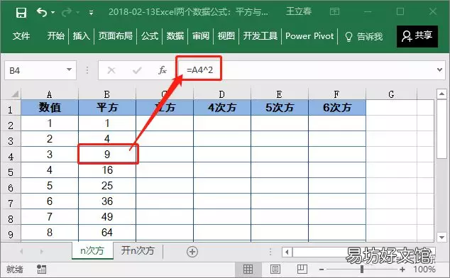Image resolution: width=450 pixels, height=278 pixels.
Task: Select the 6次方 header cell
Action: coord(337,108)
